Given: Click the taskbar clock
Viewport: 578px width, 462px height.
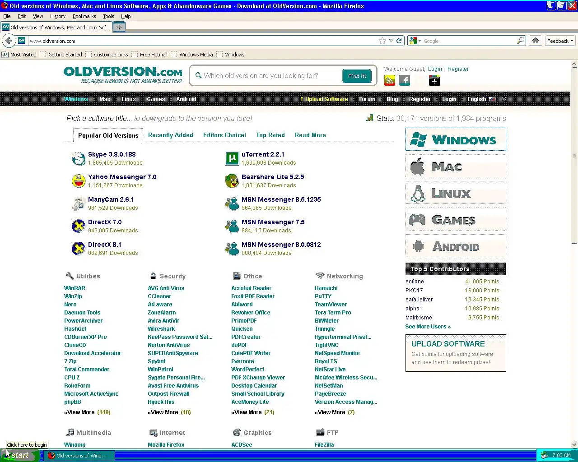Looking at the screenshot, I should click(561, 455).
